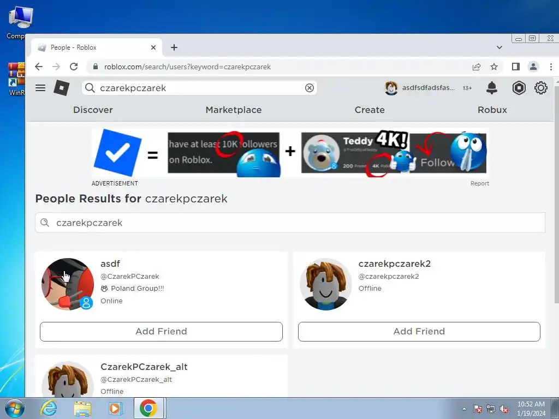This screenshot has height=419, width=559.
Task: Click the username asdfsdfadsfas... text
Action: click(x=429, y=88)
